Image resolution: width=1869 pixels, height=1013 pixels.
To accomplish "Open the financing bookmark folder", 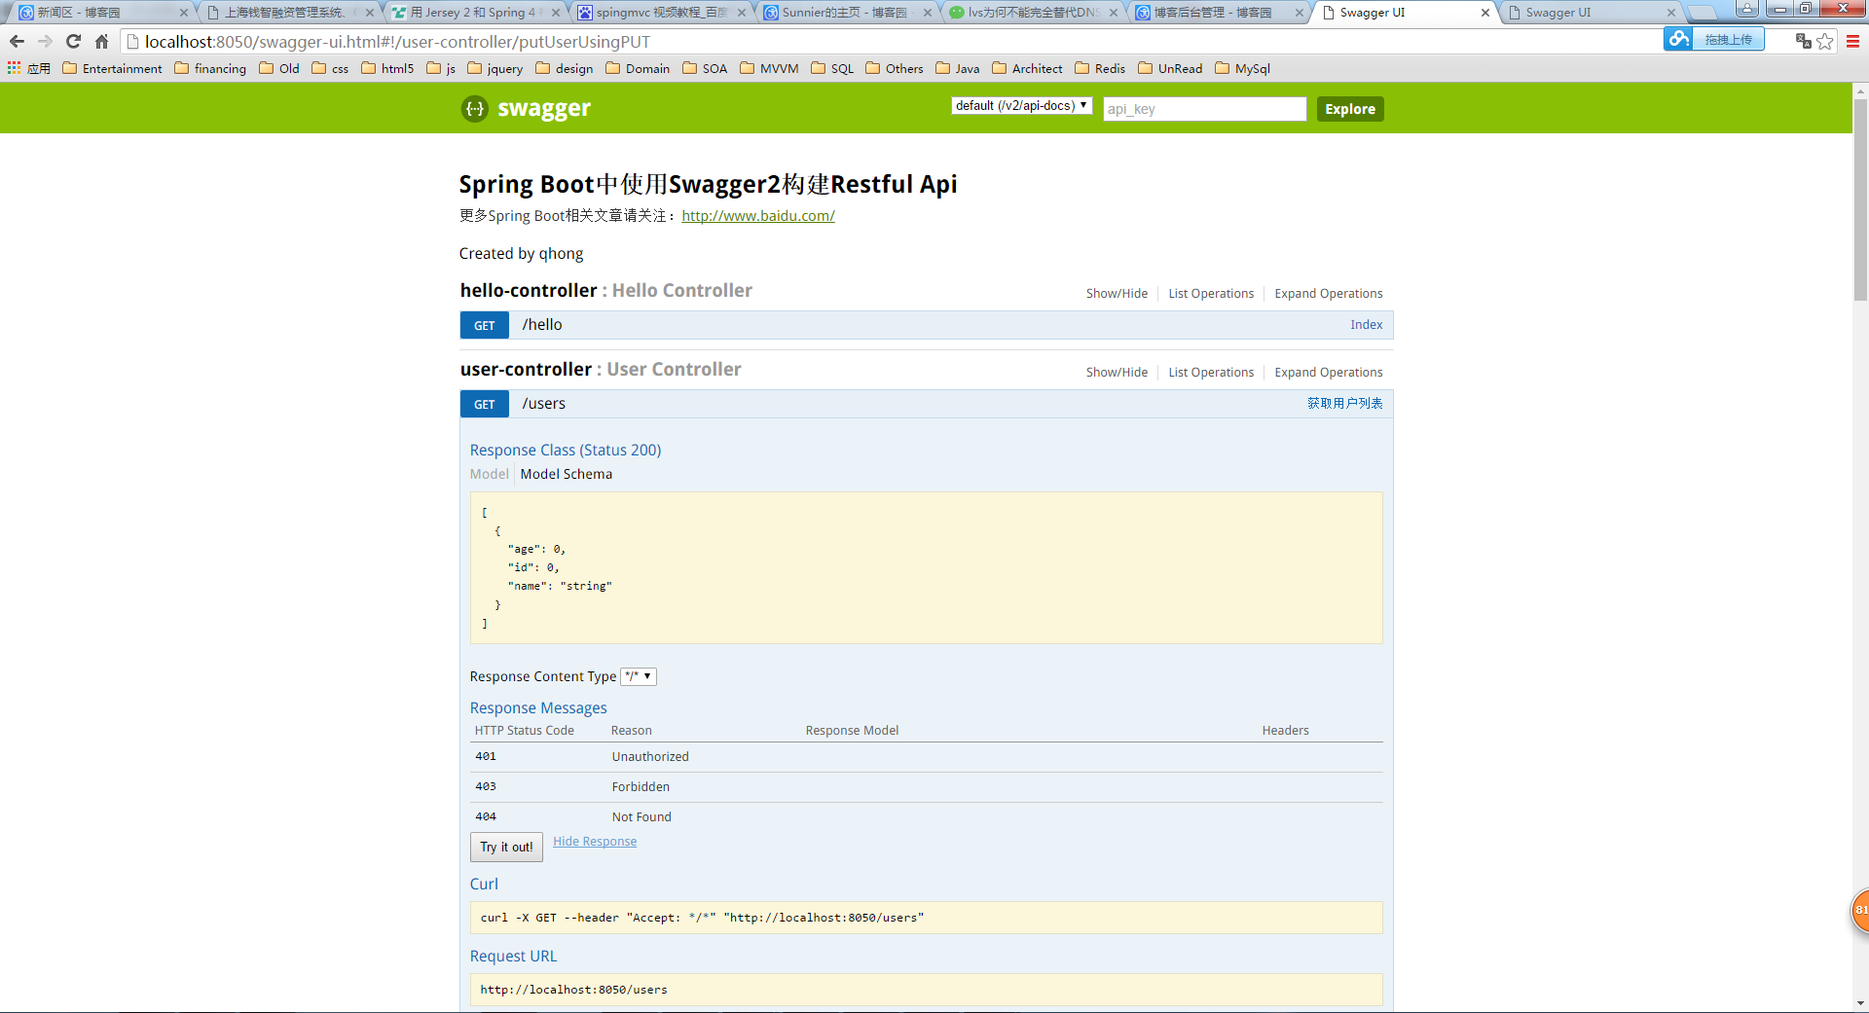I will (210, 68).
